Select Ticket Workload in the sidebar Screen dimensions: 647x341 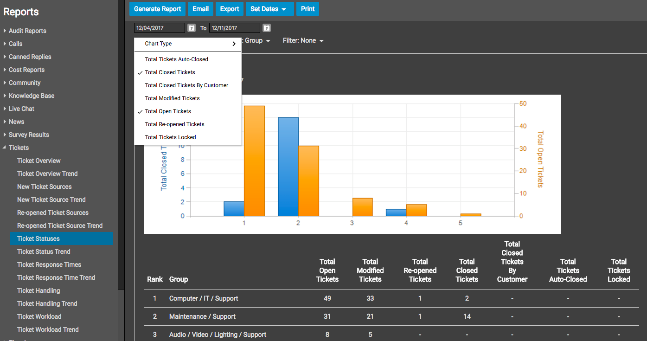39,316
